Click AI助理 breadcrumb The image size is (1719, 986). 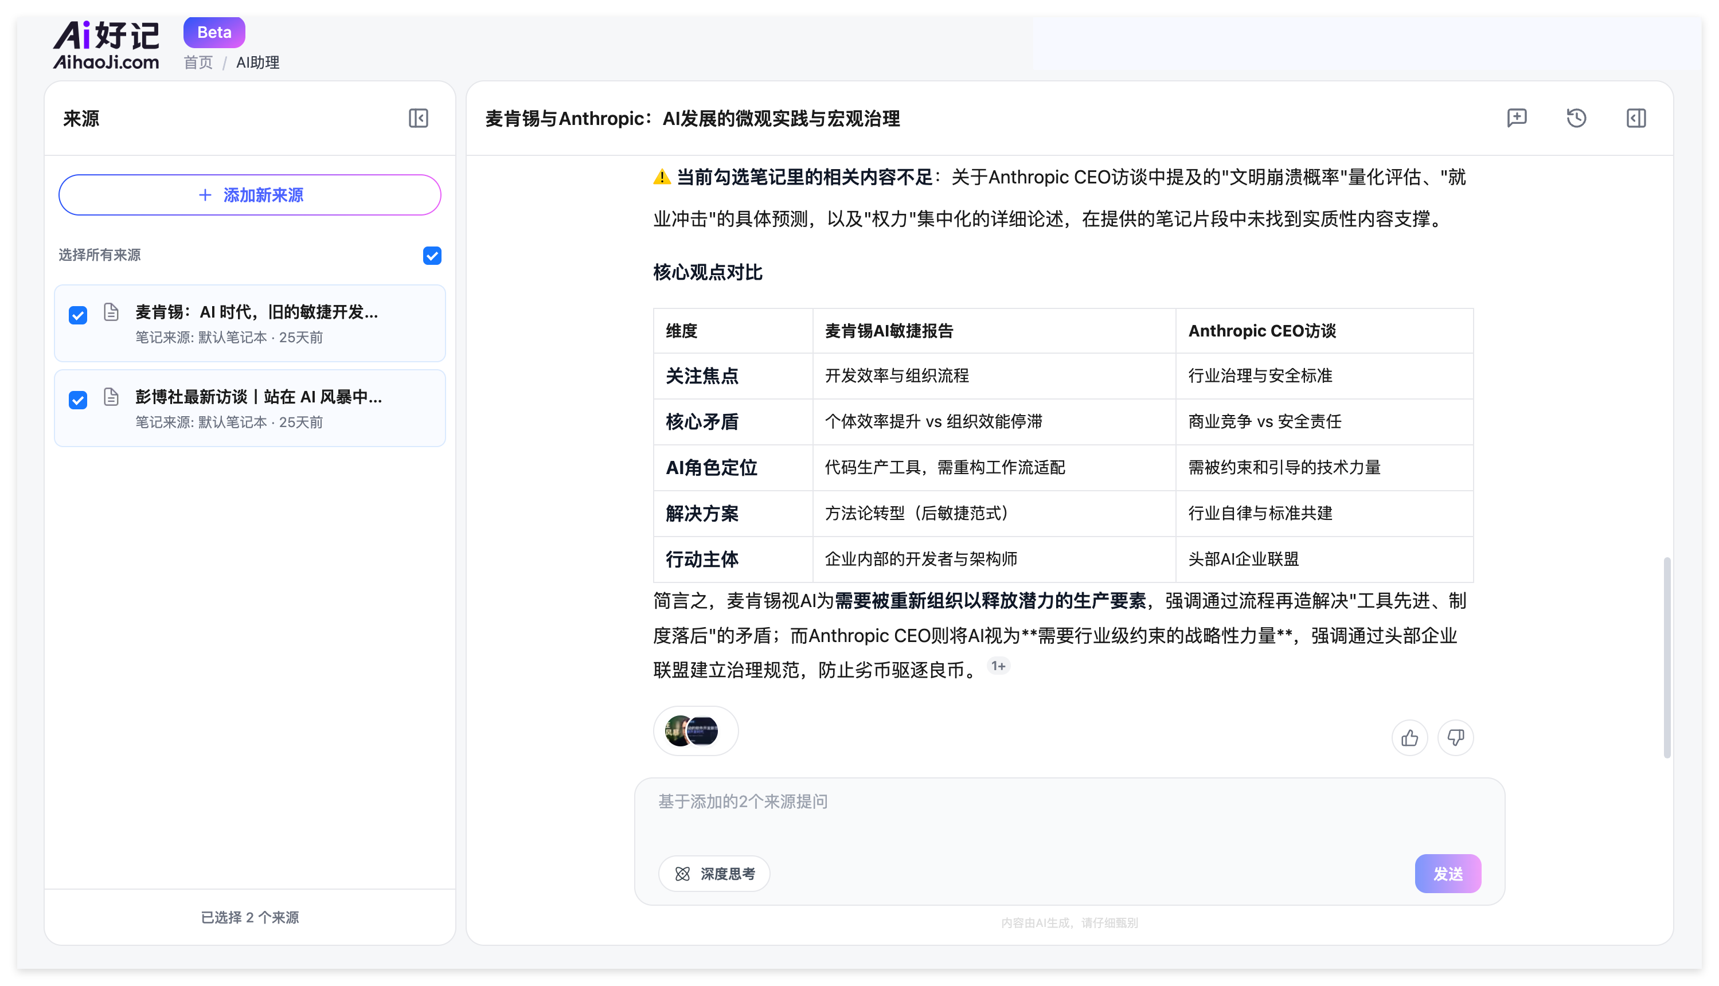(x=257, y=62)
